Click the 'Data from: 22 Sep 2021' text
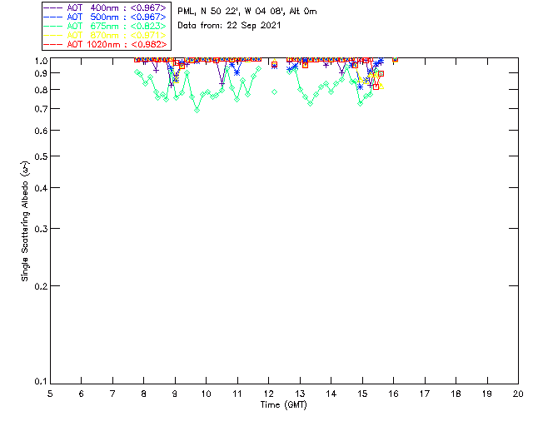The height and width of the screenshot is (426, 533). point(229,26)
